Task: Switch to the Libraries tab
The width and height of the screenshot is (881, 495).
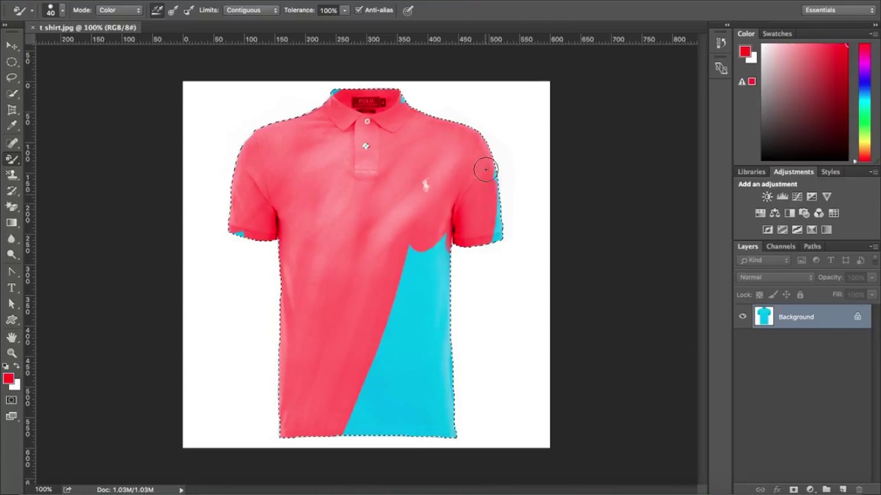Action: coord(751,172)
